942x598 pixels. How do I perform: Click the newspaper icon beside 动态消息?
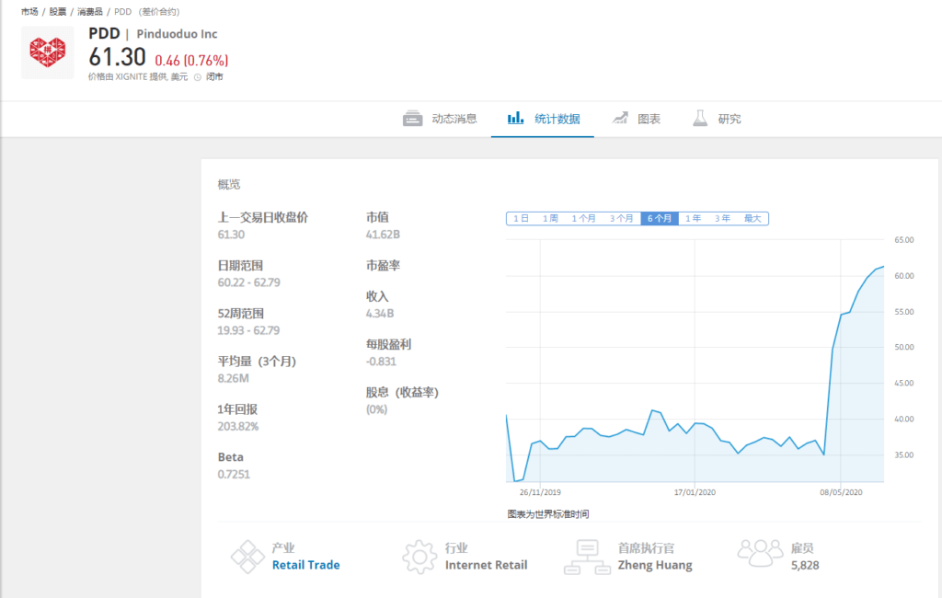pos(413,119)
